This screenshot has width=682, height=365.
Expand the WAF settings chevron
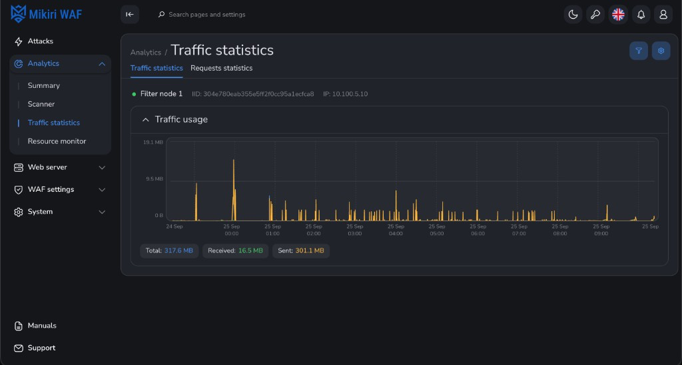tap(102, 190)
